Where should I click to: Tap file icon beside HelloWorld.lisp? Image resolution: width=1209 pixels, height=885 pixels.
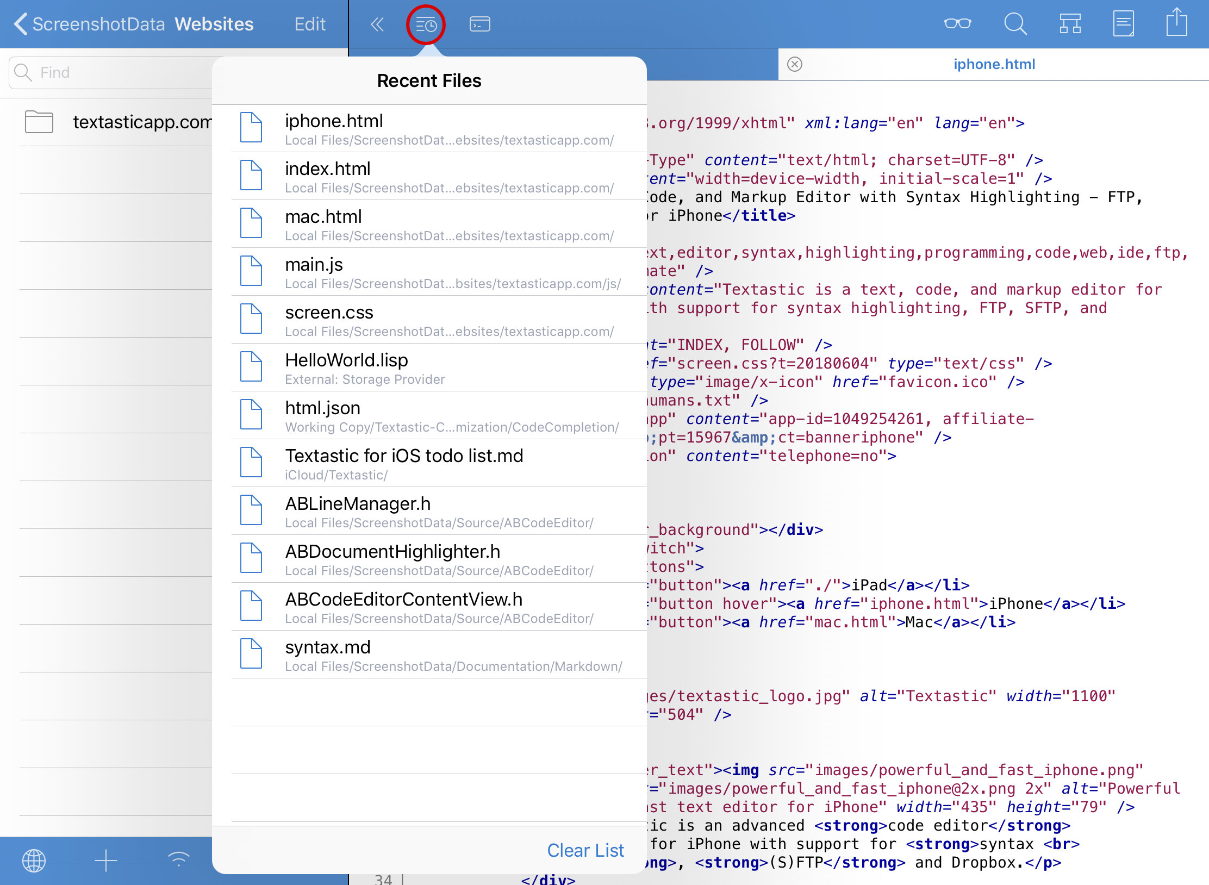pos(251,366)
